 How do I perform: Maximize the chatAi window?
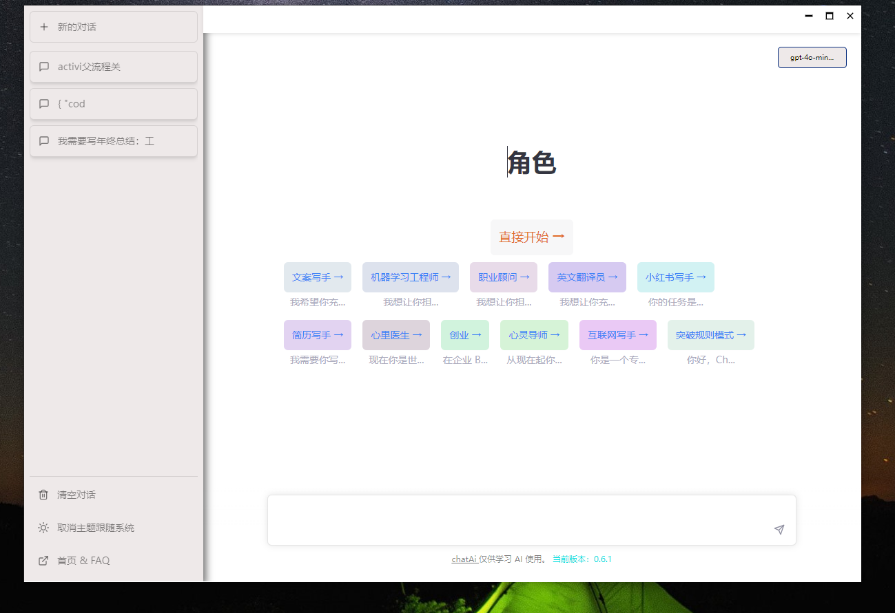tap(830, 16)
